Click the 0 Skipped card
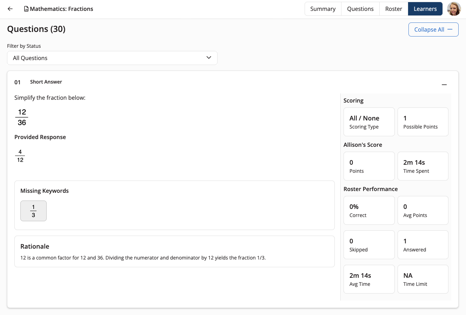 click(369, 245)
